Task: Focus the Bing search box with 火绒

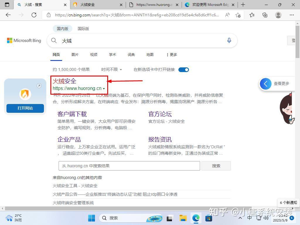Action: 142,40
